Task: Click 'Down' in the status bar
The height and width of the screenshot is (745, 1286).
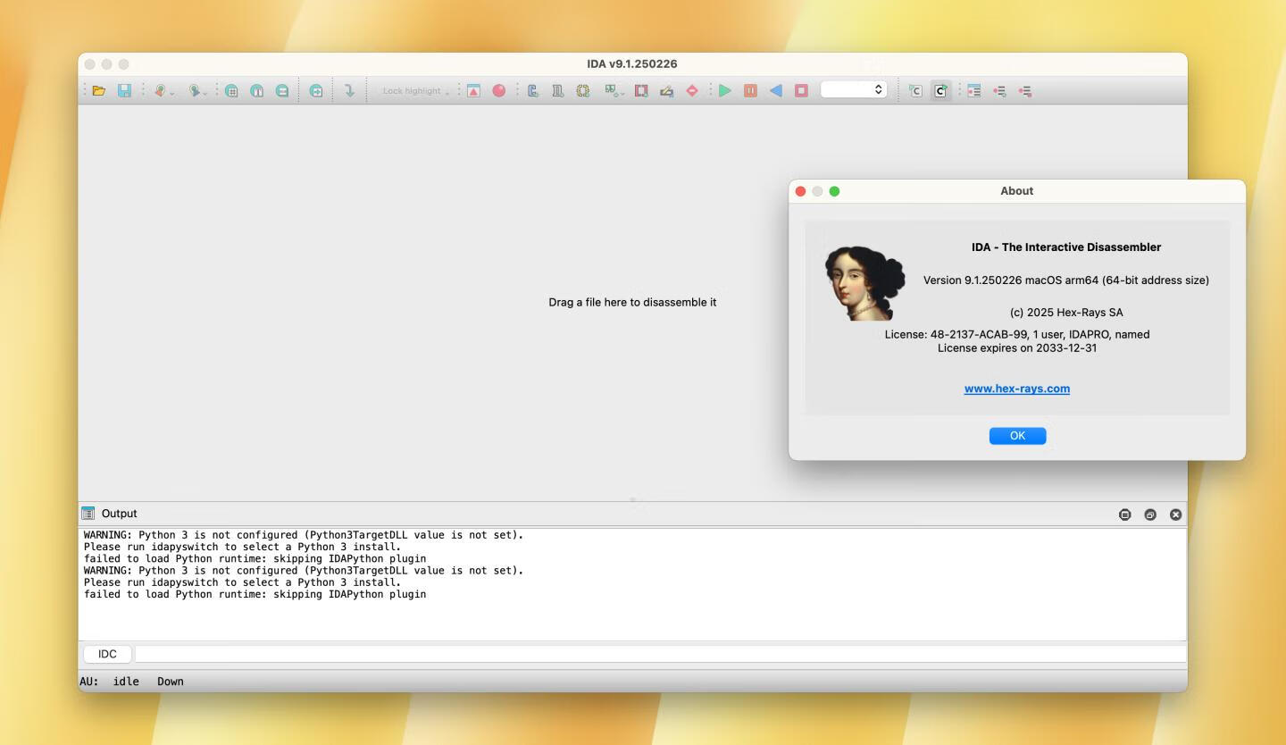Action: [171, 681]
